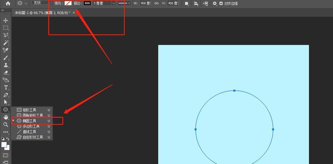333x164 pixels.
Task: Click the foreground color swatch
Action: [4, 145]
